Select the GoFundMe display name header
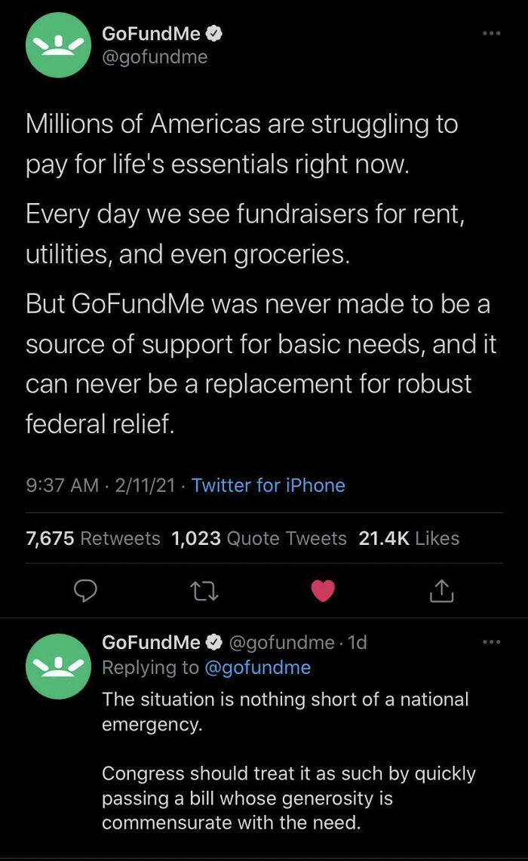The image size is (528, 861). (150, 32)
